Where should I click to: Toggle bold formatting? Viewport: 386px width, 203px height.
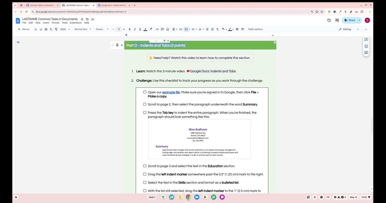[130, 29]
